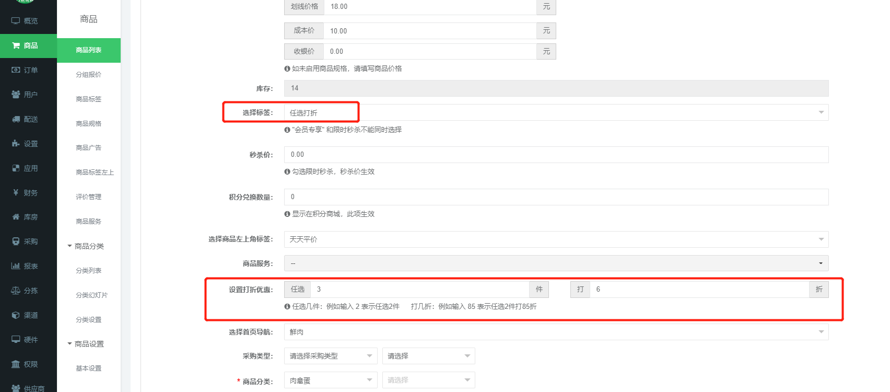Click the 打 discount value input field
890x392 pixels.
click(x=699, y=290)
